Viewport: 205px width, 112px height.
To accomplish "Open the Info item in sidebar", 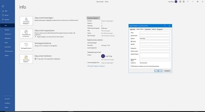I will click(7, 26).
